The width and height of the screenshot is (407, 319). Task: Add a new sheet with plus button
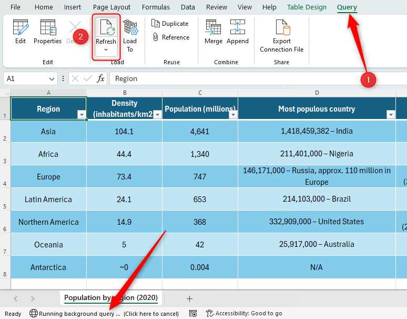(x=189, y=298)
